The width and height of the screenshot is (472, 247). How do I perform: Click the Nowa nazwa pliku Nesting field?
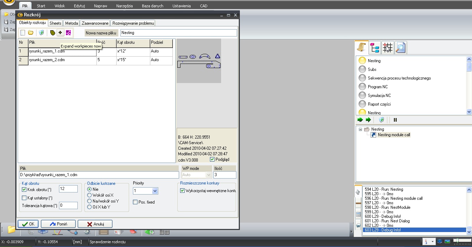(x=178, y=33)
